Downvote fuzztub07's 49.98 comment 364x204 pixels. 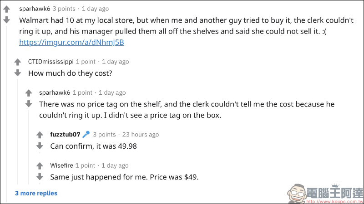pos(40,146)
